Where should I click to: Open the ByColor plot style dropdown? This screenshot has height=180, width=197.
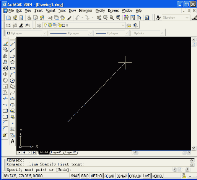[x=162, y=33]
